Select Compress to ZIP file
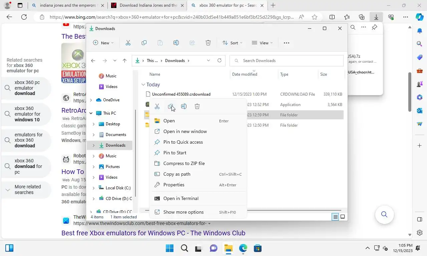 [x=198, y=163]
